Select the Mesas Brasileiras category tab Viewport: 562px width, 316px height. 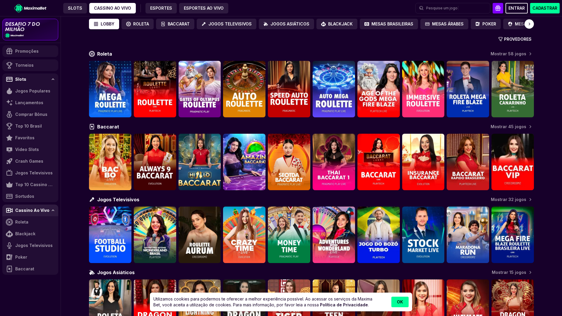pyautogui.click(x=389, y=24)
